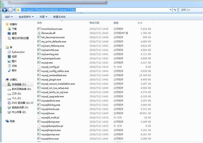Screen dimensions: 203x143
Task: Expand the address bar history dropdown
Action: (171, 10)
